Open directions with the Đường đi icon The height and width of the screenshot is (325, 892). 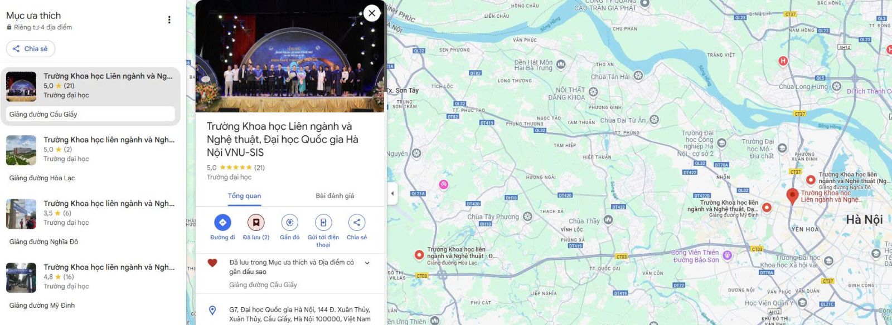pos(222,223)
